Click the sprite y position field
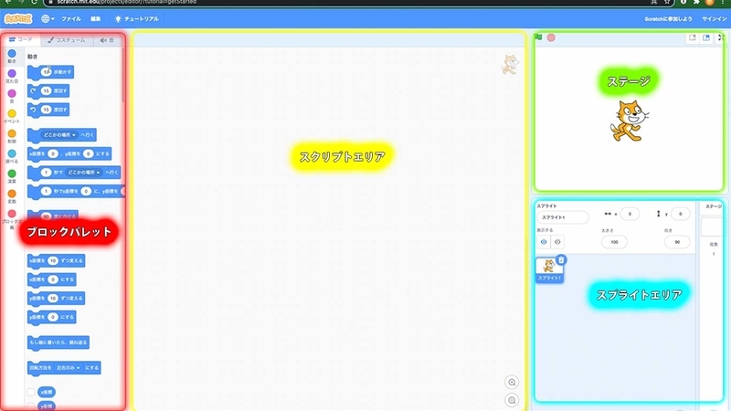Viewport: 731px width, 411px height. 681,214
